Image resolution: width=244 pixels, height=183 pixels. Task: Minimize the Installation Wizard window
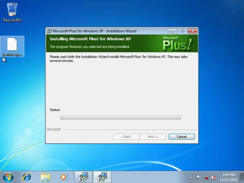172,31
